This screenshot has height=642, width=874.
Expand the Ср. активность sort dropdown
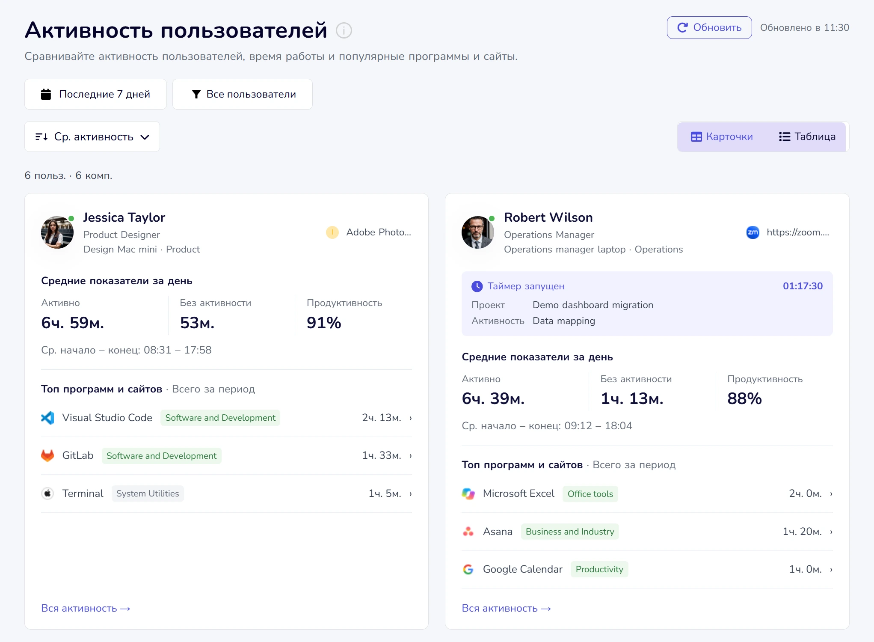(x=92, y=137)
